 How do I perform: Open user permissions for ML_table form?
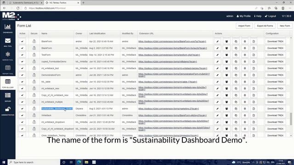pos(226,82)
